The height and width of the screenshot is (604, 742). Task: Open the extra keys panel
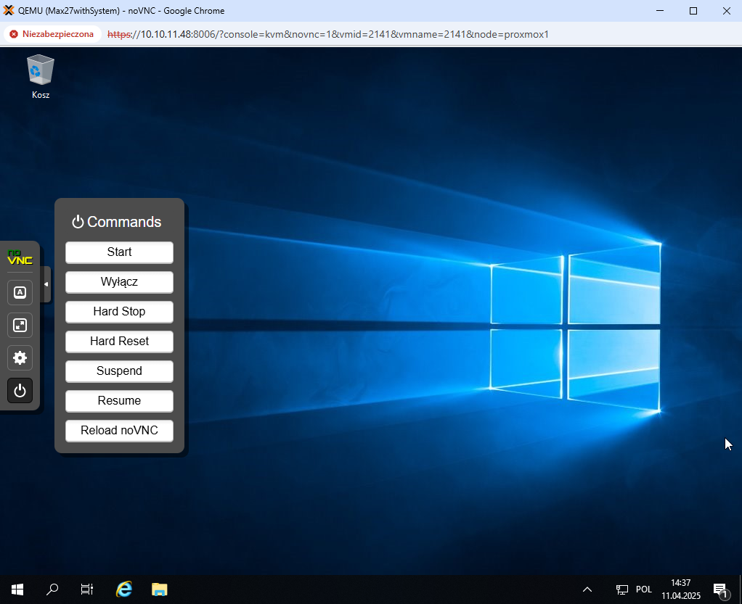(x=20, y=292)
